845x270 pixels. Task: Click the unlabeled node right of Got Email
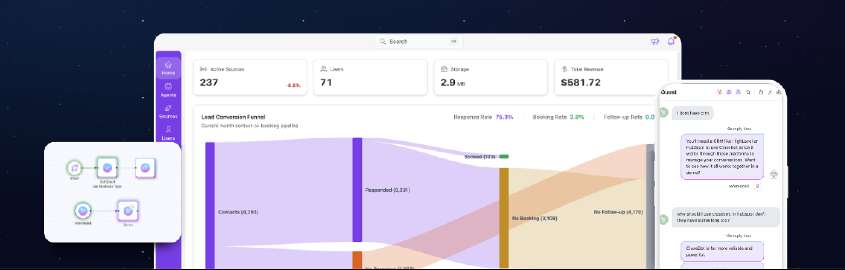tap(145, 168)
